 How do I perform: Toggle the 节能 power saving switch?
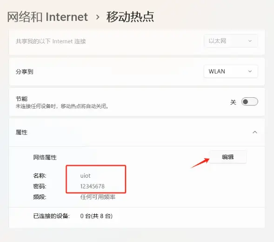coord(249,101)
